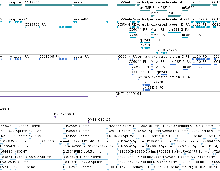Image resolution: width=220 pixels, height=171 pixels.
Task: Click Mes4-PB protein label
Action: coord(158,62)
